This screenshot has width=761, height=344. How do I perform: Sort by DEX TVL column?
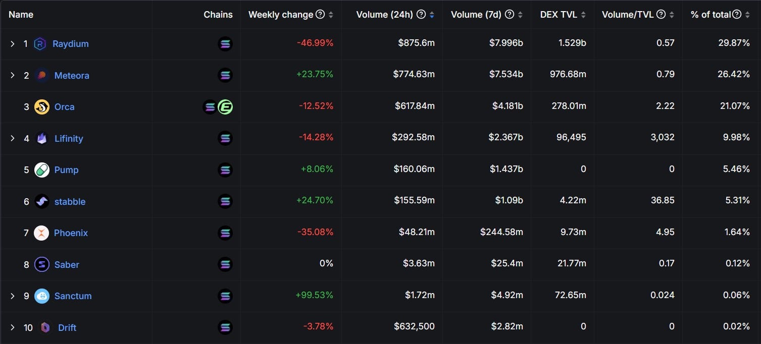point(583,15)
